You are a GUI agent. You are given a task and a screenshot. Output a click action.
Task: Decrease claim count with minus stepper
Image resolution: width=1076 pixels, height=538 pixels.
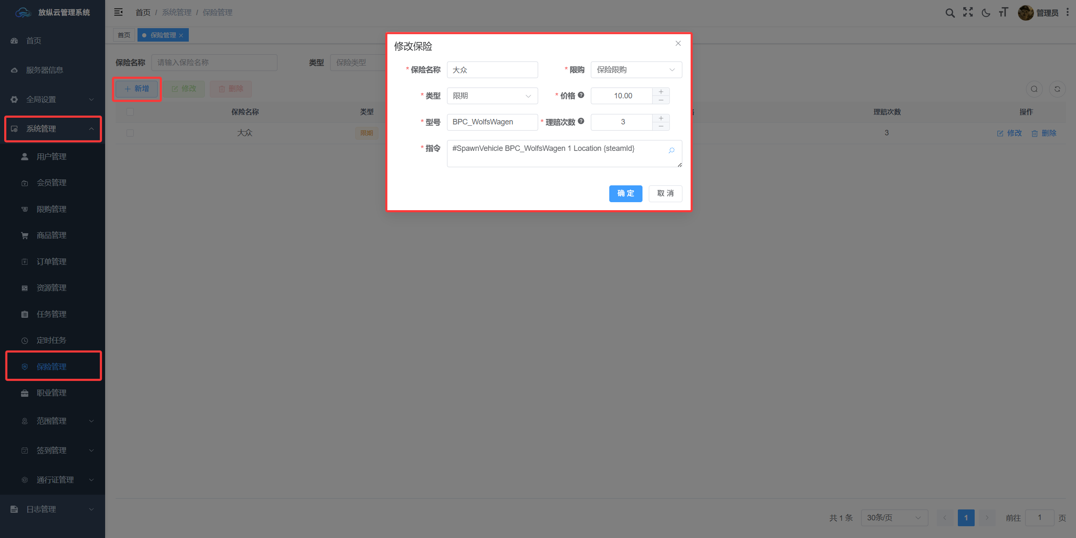coord(661,126)
